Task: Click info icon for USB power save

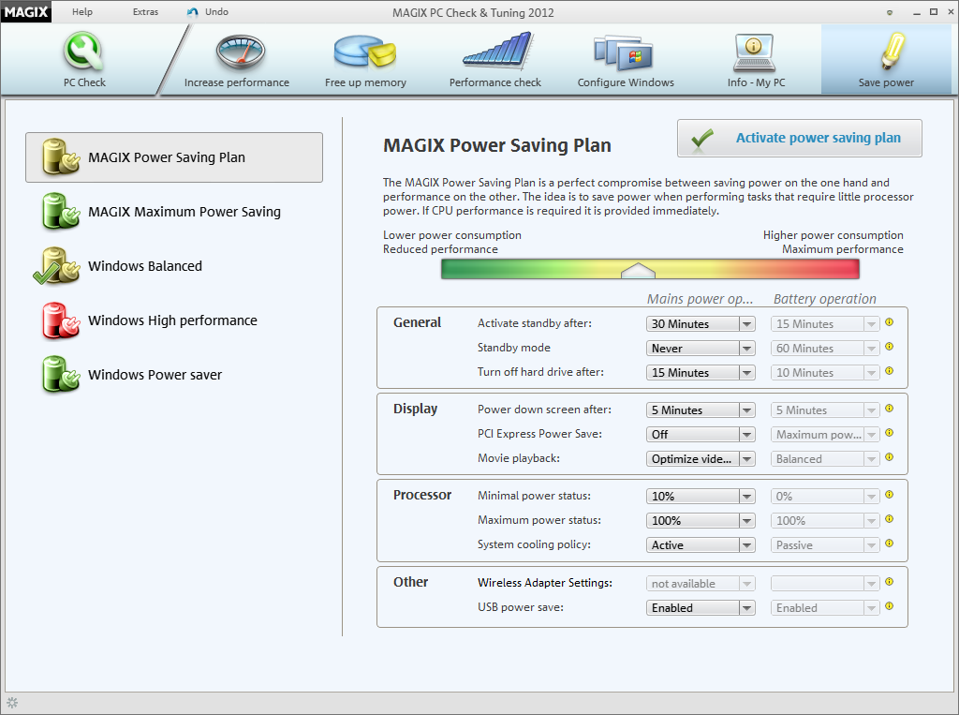Action: click(890, 606)
